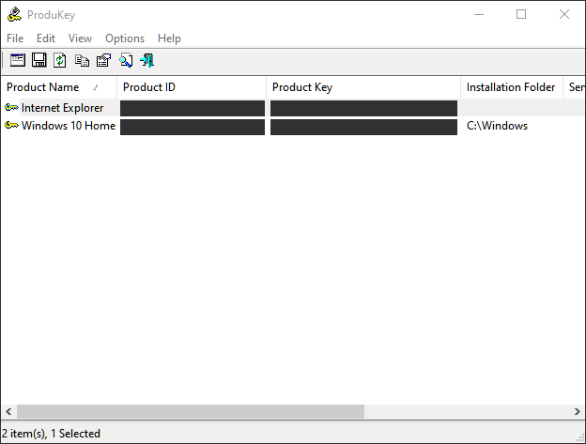Click the status bar item count text

52,434
